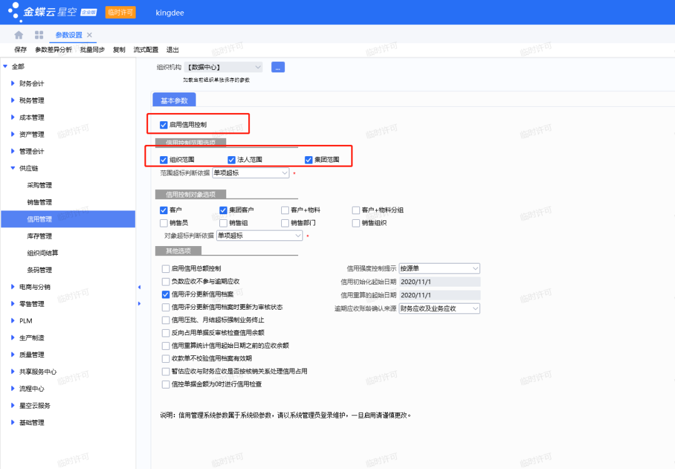
Task: Open the app grid menu icon
Action: click(x=39, y=35)
